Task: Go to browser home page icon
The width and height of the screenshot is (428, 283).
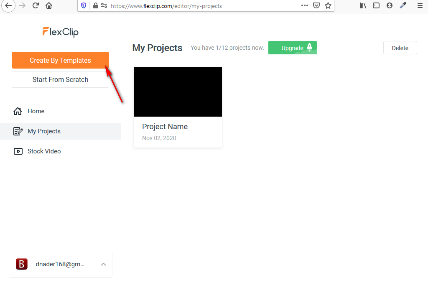Action: [49, 5]
